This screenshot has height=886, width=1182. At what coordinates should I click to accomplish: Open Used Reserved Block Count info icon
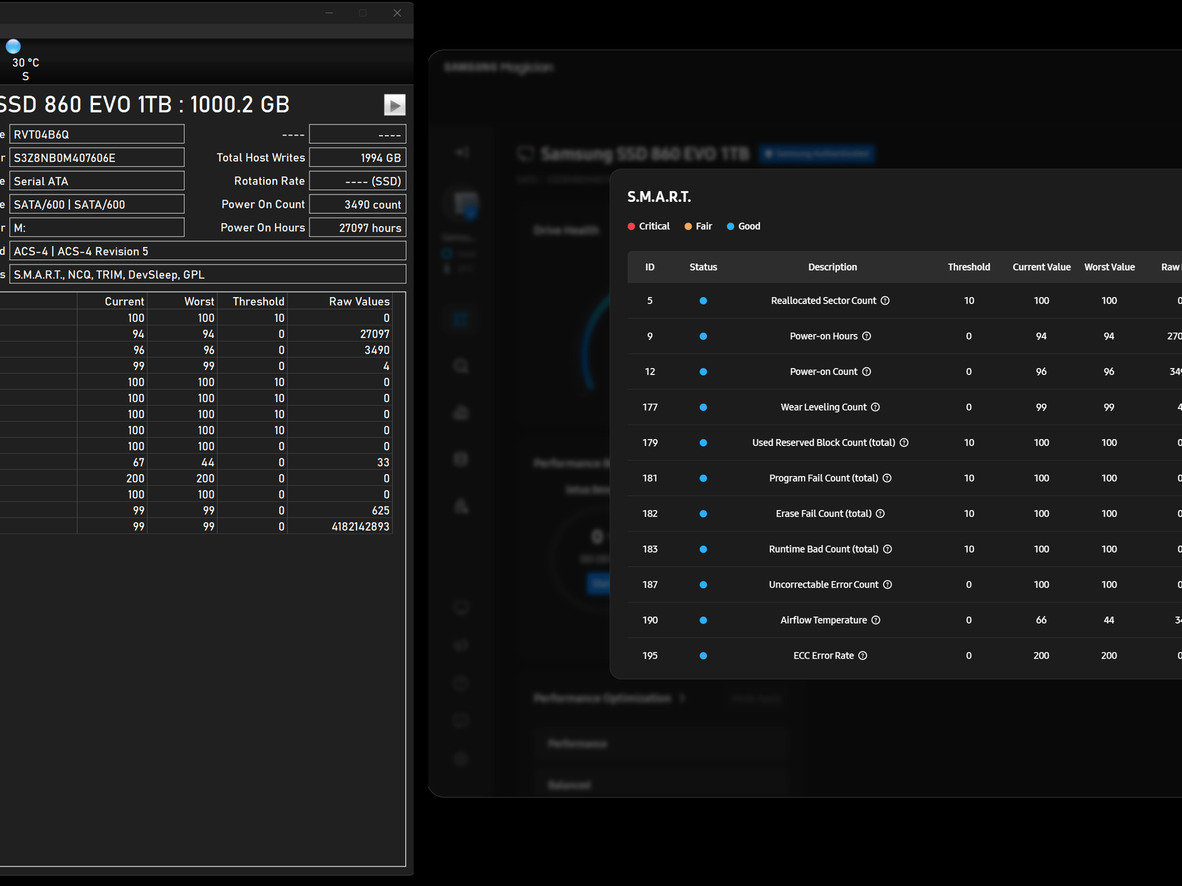(x=904, y=442)
